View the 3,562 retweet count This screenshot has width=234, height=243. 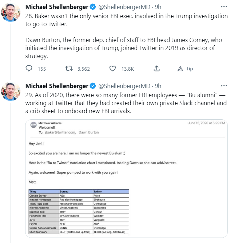tap(83, 69)
